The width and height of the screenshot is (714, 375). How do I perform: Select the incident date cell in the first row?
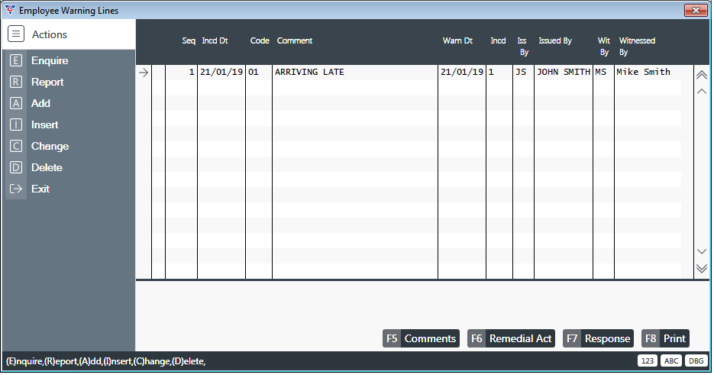coord(221,72)
